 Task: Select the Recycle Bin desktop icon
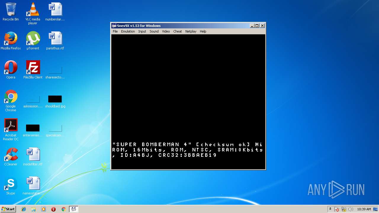pos(11,12)
